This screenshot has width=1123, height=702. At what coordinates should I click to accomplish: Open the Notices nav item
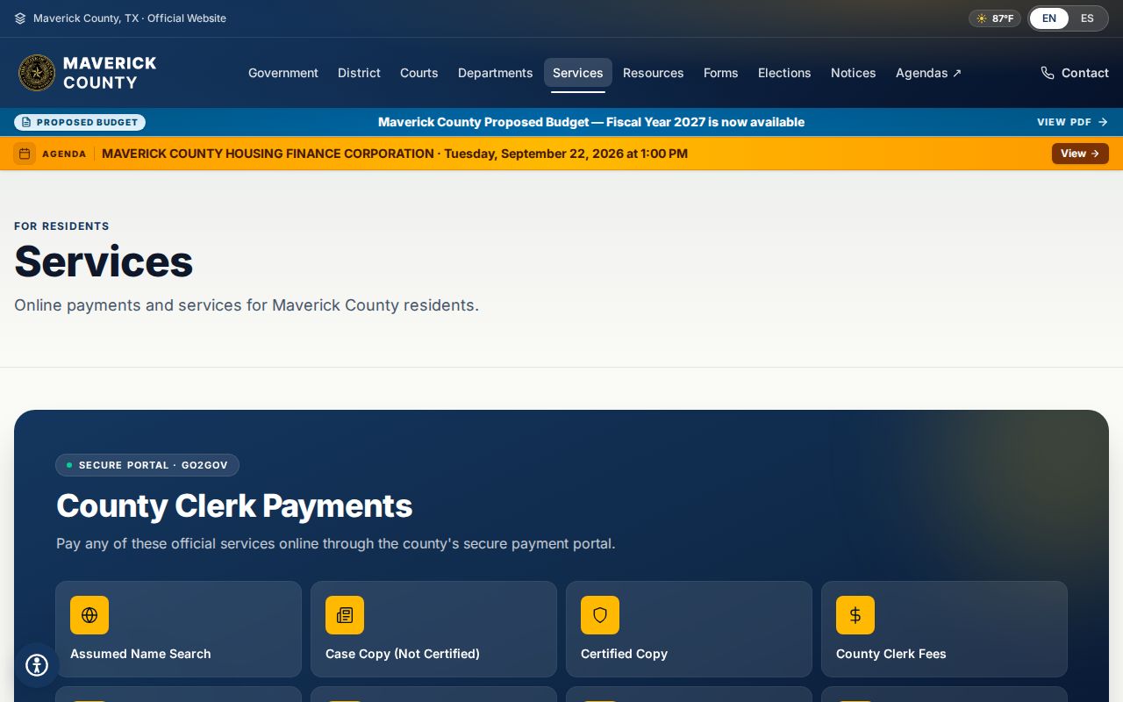[x=854, y=73]
